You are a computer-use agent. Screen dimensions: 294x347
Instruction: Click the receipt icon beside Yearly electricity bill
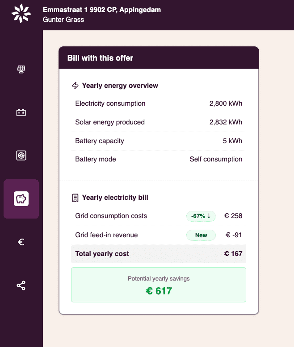(x=75, y=198)
